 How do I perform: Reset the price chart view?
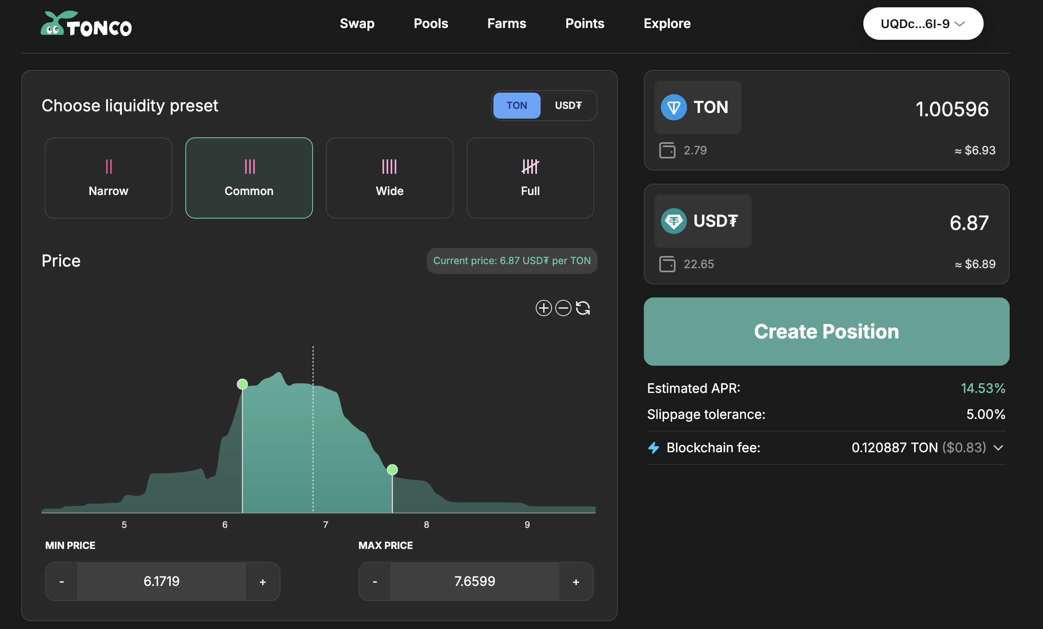click(583, 308)
